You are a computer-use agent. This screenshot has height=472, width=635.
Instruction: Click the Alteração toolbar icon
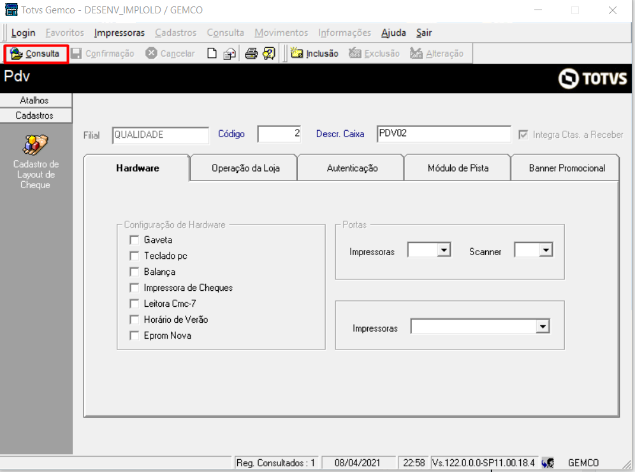(416, 53)
